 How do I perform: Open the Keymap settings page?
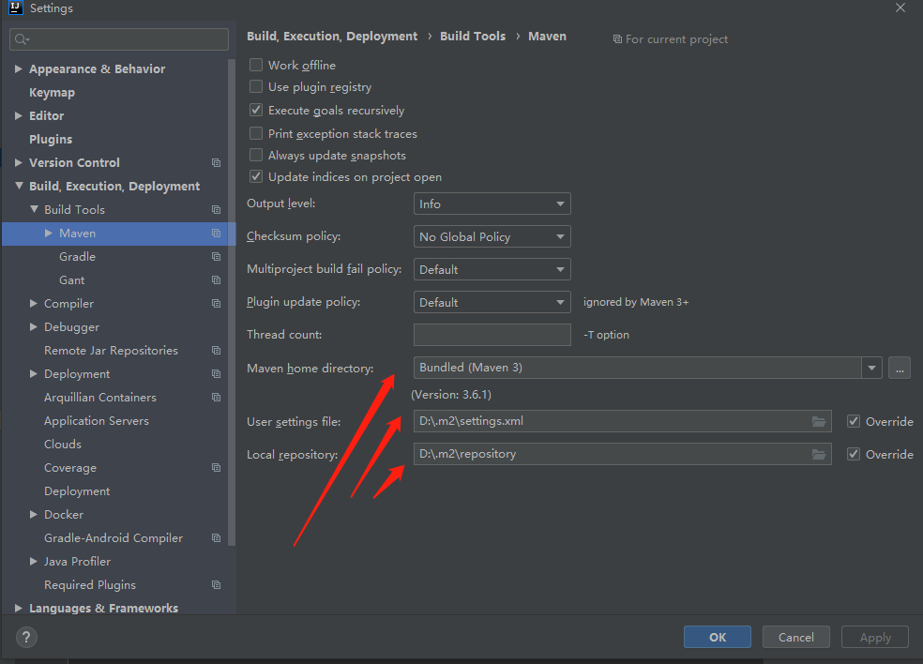[52, 93]
